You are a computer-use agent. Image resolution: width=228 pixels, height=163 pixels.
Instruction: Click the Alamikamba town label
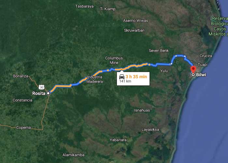click(x=73, y=155)
